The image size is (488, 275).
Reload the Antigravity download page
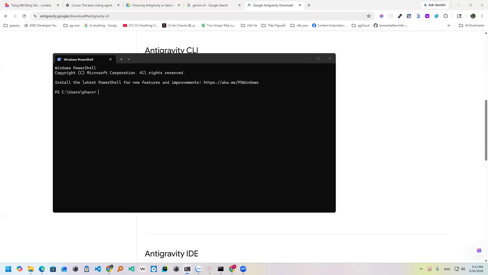click(24, 16)
